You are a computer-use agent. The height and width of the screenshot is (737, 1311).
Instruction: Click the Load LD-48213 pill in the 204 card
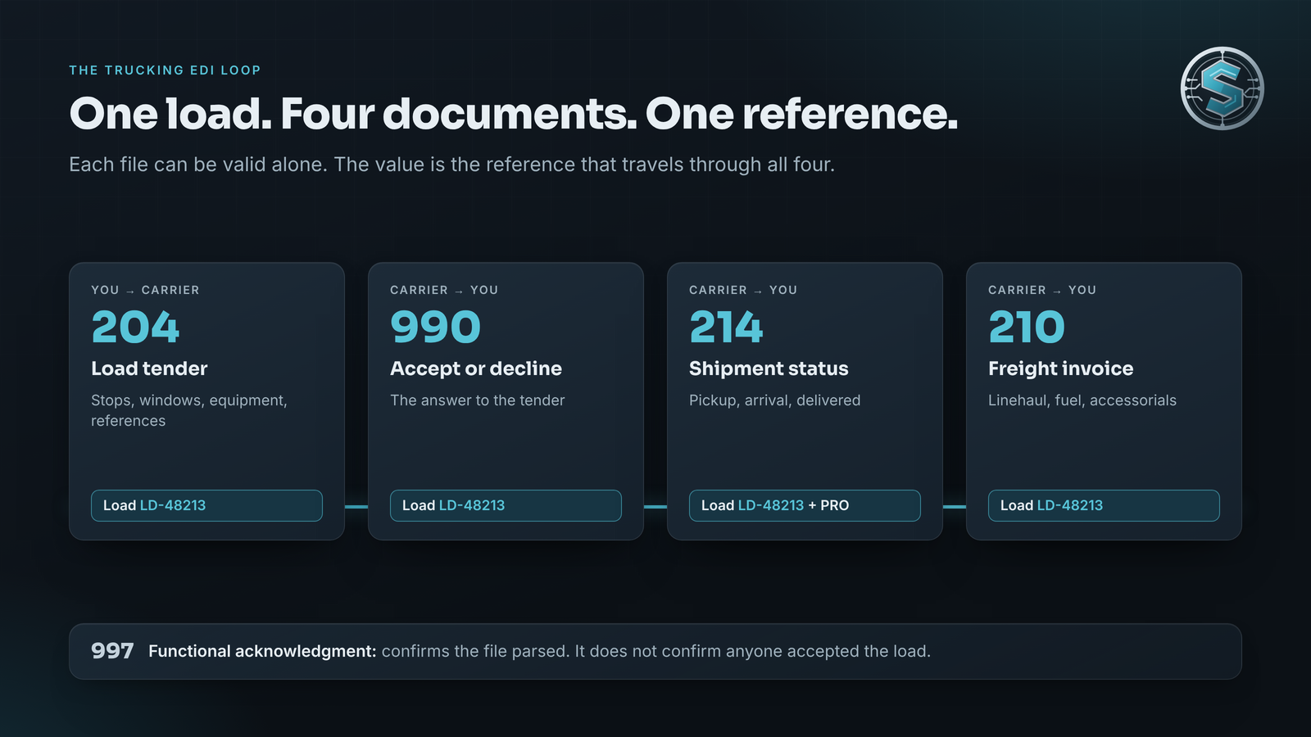206,505
